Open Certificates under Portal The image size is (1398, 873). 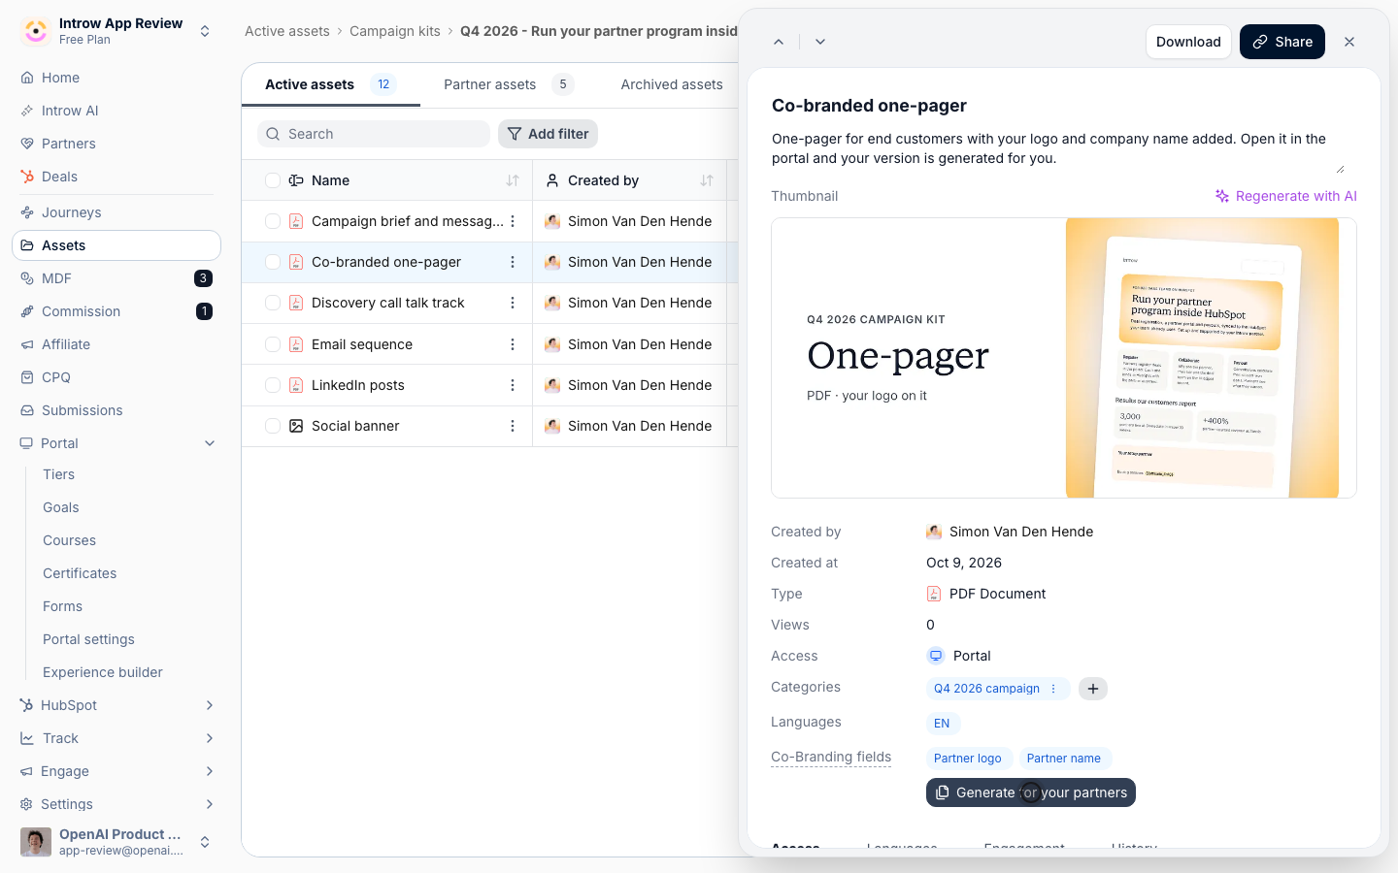tap(80, 573)
